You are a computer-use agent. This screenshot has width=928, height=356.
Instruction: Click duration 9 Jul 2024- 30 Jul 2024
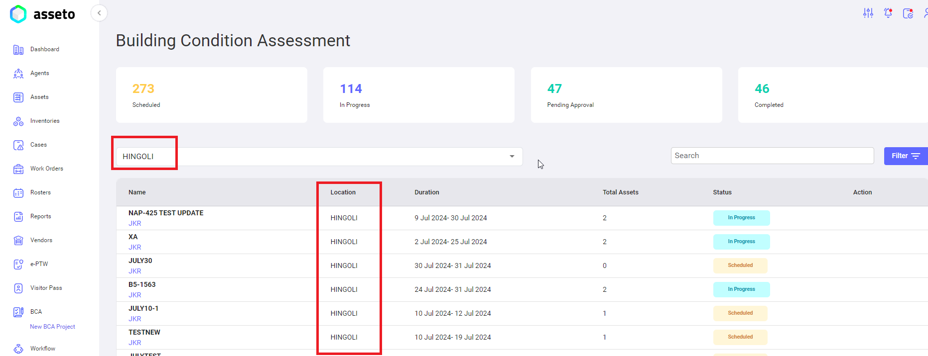point(451,218)
